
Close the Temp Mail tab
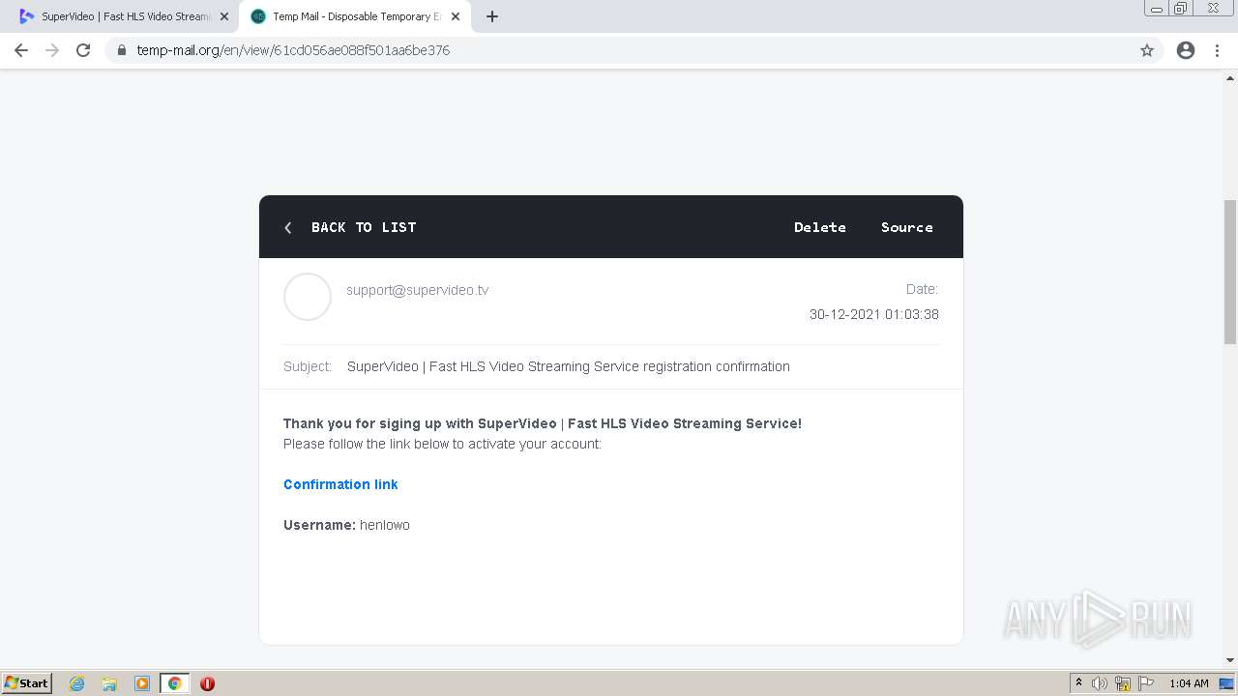[456, 16]
